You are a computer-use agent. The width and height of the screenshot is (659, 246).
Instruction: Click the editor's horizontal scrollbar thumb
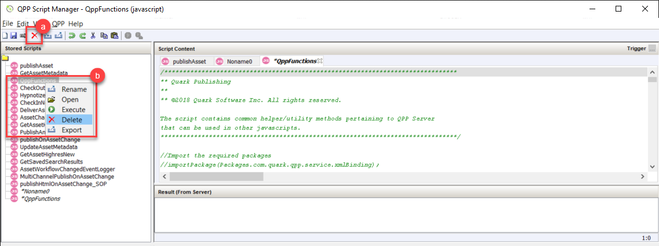[215, 177]
